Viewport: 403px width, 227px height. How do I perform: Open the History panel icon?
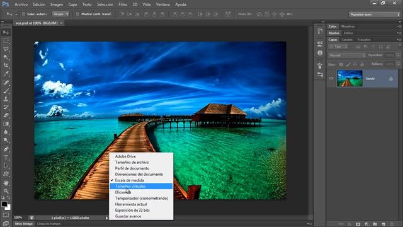click(x=320, y=31)
